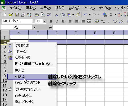Image resolution: width=128 pixels, height=106 pixels.
Task: Choose 挿入(I) in context menu
Action: point(32,70)
